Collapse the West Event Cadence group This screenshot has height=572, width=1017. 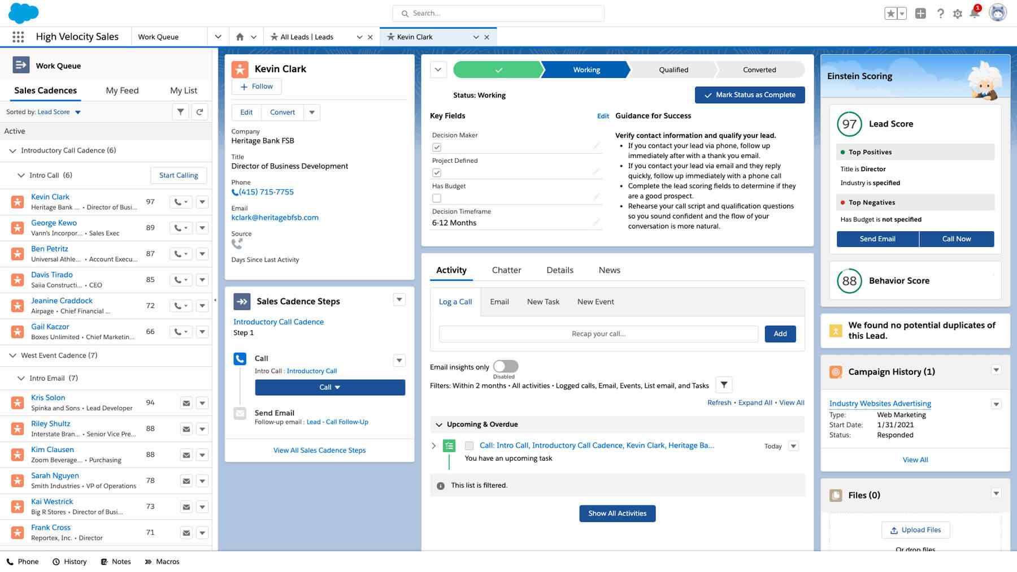coord(12,356)
